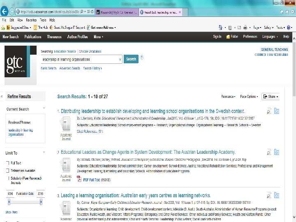
Task: Open the Distributing leadership article title
Action: [x=153, y=111]
